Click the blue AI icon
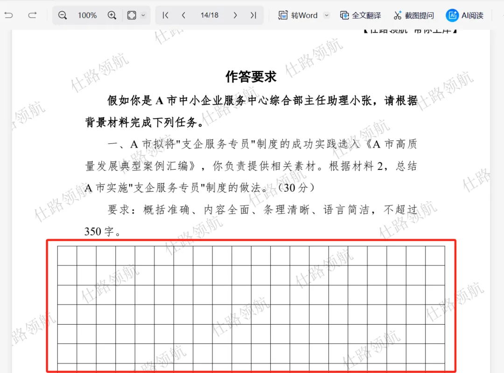Screen dimensions: 504x373 (x=452, y=15)
